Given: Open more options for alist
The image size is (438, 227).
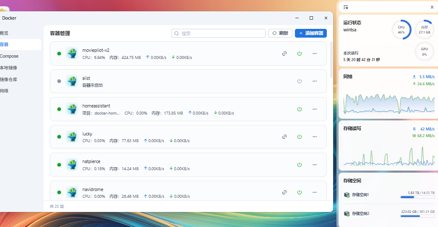Looking at the screenshot, I should click(x=315, y=81).
